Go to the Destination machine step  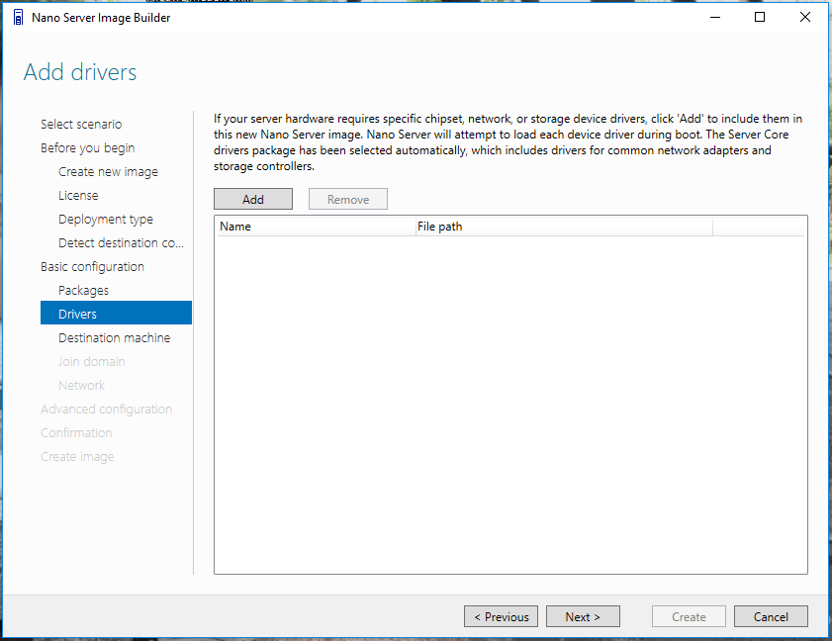[114, 338]
